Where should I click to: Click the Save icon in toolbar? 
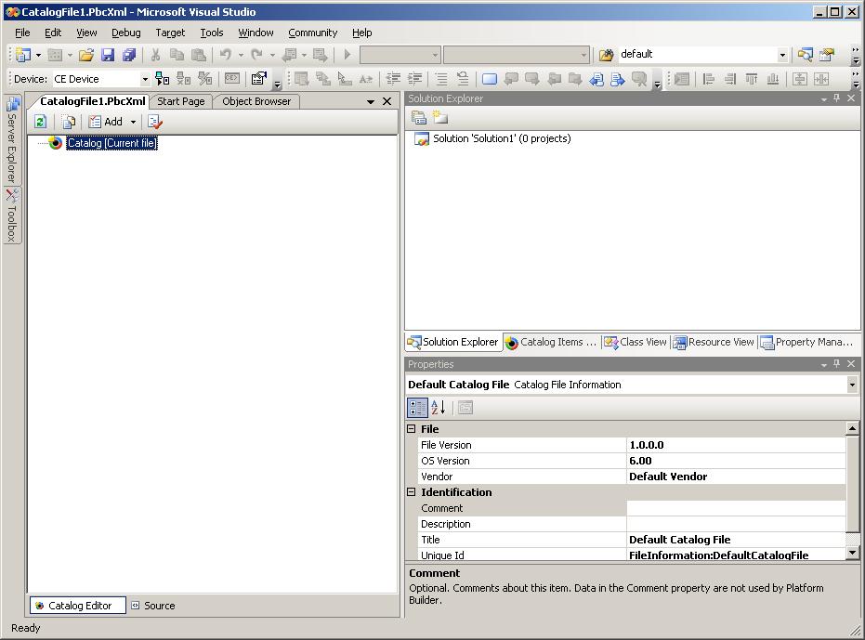108,55
